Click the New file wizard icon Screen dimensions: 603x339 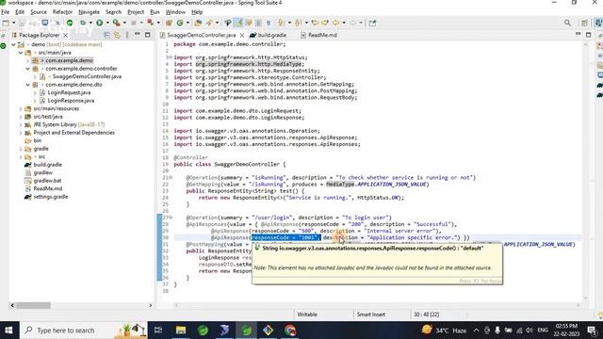6,23
